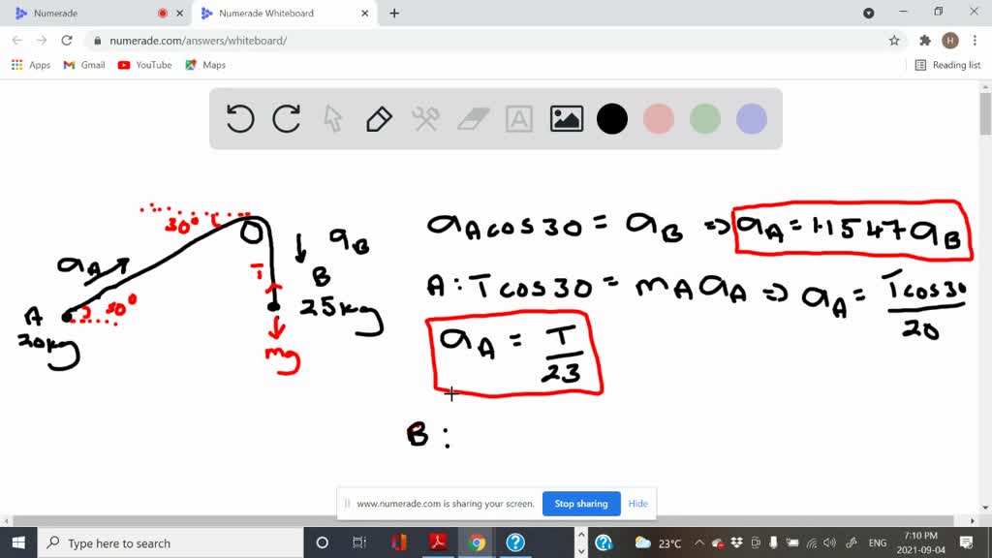Open the volume control
Viewport: 992px width, 558px height.
point(830,542)
